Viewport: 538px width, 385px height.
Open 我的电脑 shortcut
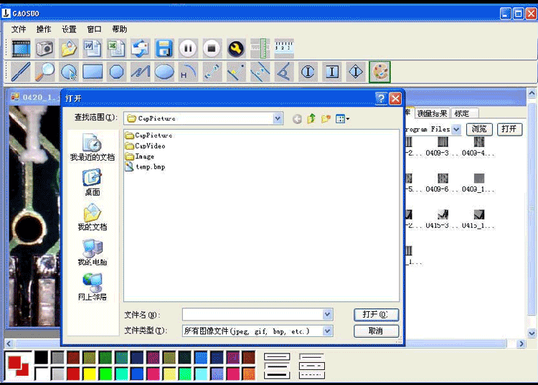tap(93, 252)
